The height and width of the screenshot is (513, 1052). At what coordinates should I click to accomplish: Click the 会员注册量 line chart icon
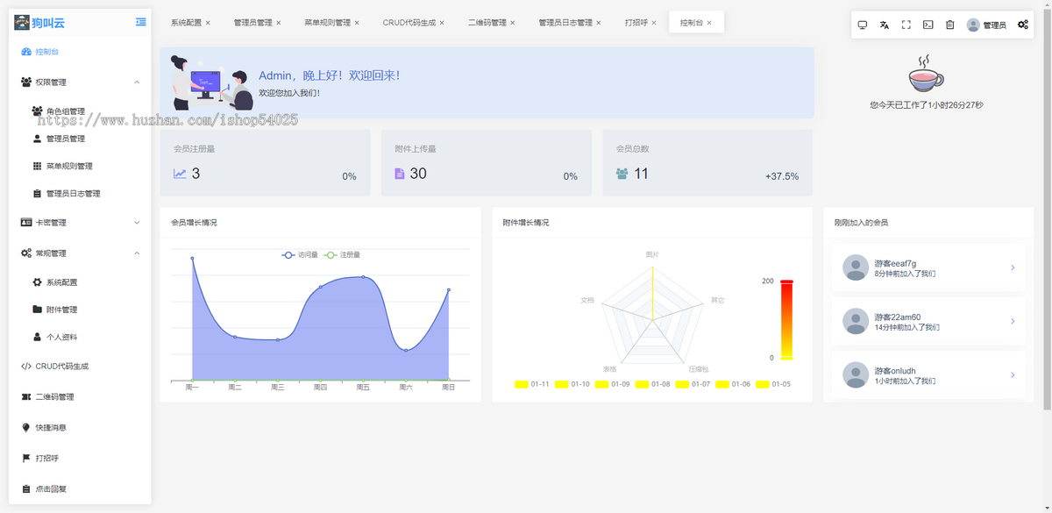pos(180,174)
